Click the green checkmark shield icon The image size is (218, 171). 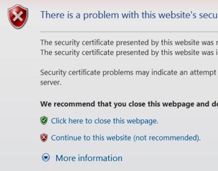click(44, 120)
